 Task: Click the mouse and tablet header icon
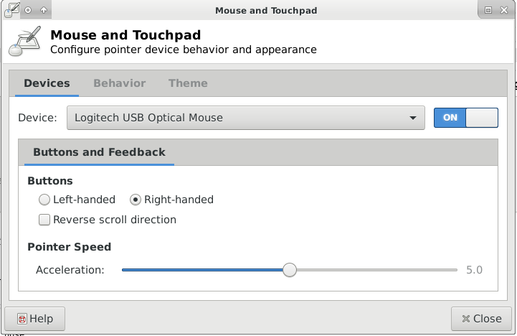click(25, 41)
